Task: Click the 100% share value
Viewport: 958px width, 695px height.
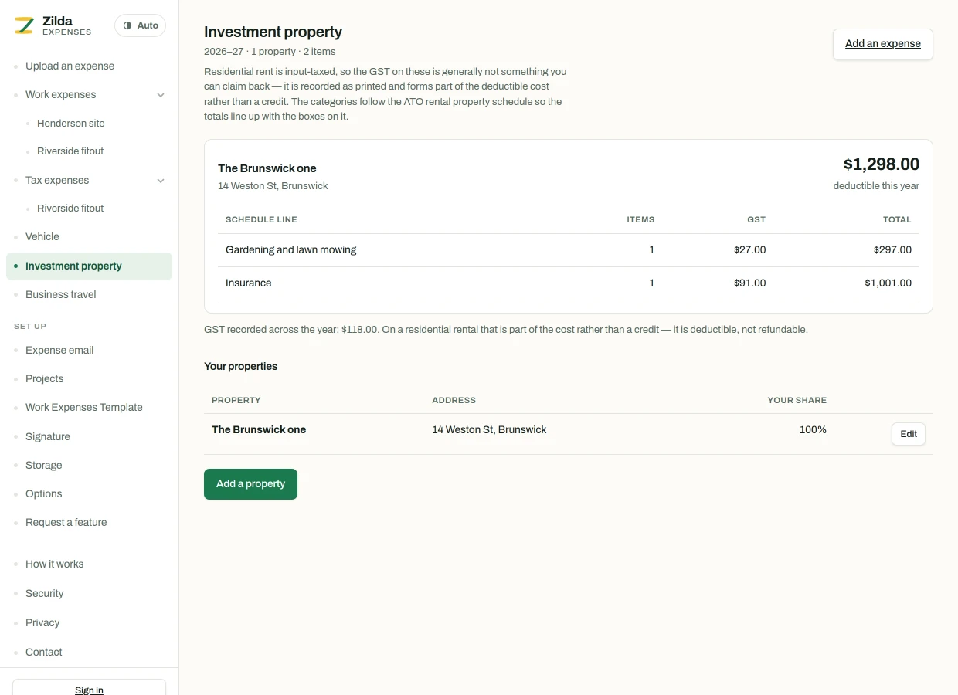Action: [813, 430]
